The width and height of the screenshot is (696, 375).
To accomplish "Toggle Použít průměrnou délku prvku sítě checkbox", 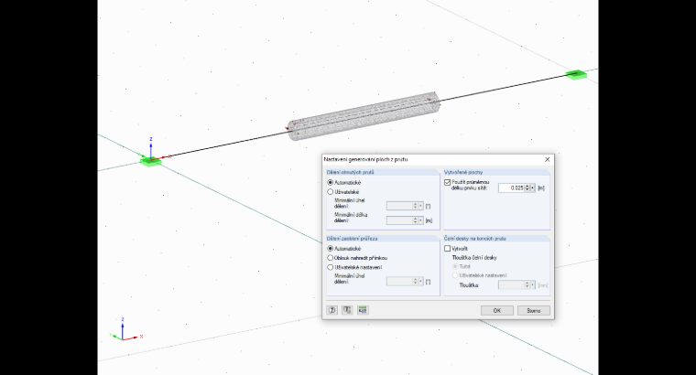I will pos(448,182).
